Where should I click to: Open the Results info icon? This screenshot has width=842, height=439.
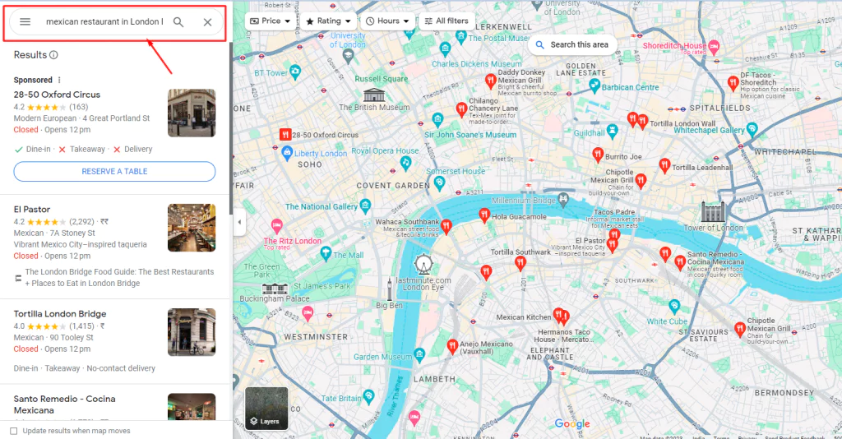[x=53, y=55]
